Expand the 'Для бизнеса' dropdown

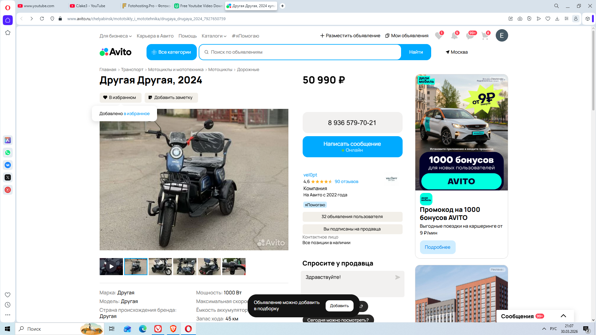(115, 36)
